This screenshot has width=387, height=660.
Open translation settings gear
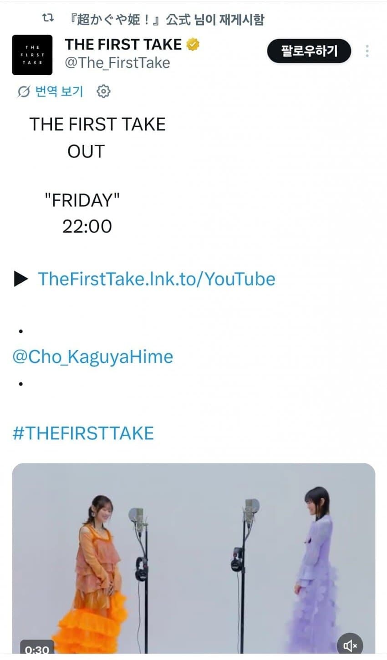click(104, 91)
